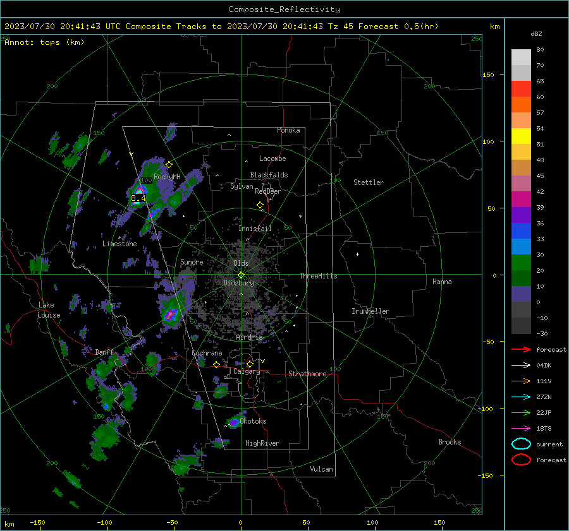Click the intense storm cell near Okotoks
Image resolution: width=569 pixels, height=531 pixels.
235,422
